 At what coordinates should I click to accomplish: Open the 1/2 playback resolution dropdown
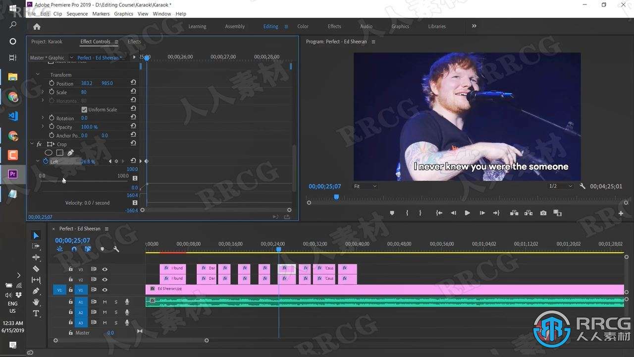point(561,186)
